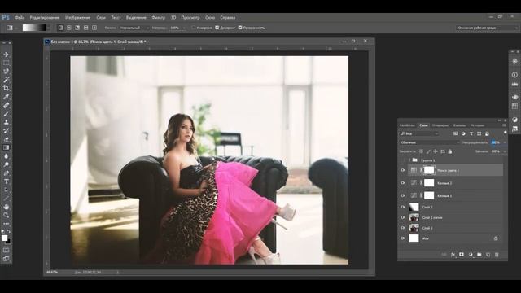
Task: Open the workspace switcher dropdown
Action: (487, 28)
